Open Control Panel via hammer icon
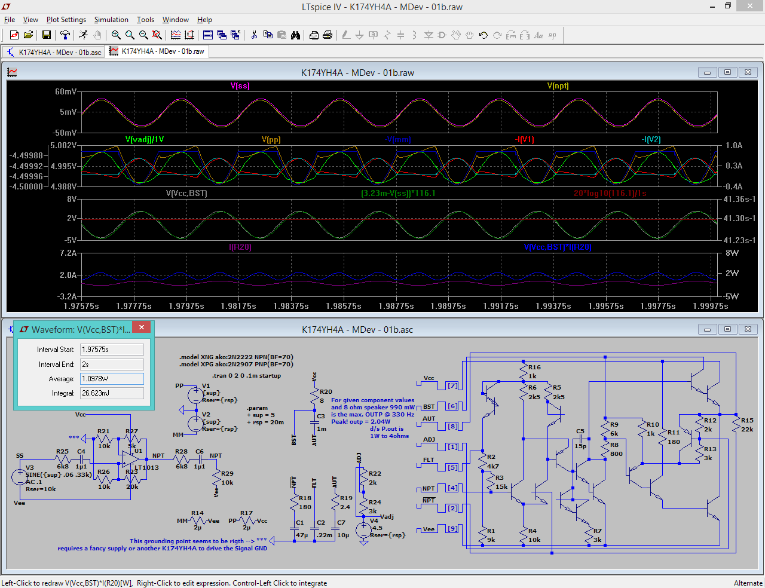Screen dimensions: 765x588 [65, 35]
